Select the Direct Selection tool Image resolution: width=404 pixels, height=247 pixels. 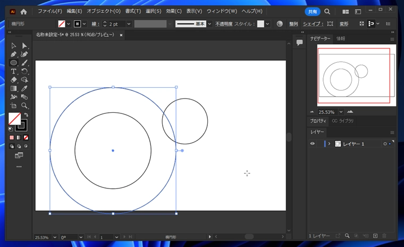pos(24,46)
